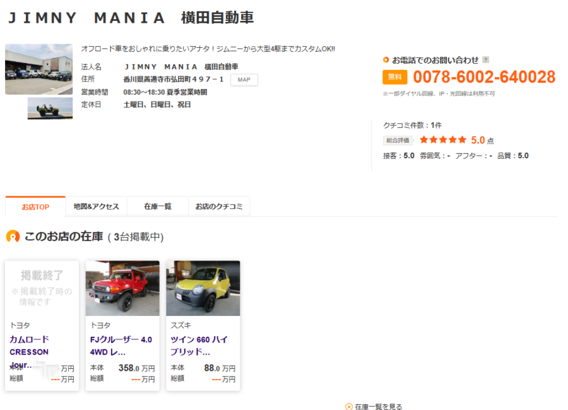Click the orange circle bullet beside お電話でのお問い合わせ
568x410 pixels.
click(x=386, y=60)
